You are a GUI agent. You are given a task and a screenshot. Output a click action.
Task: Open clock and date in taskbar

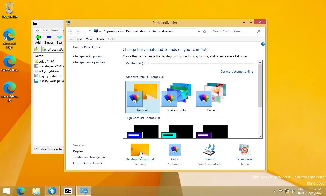click(315, 191)
